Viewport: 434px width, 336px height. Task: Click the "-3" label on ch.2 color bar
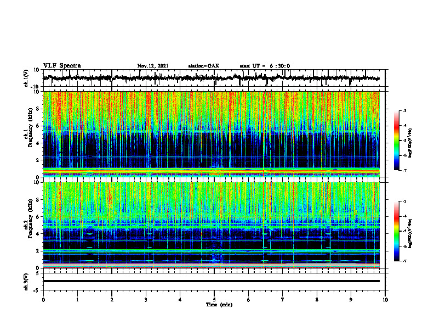[x=404, y=201]
